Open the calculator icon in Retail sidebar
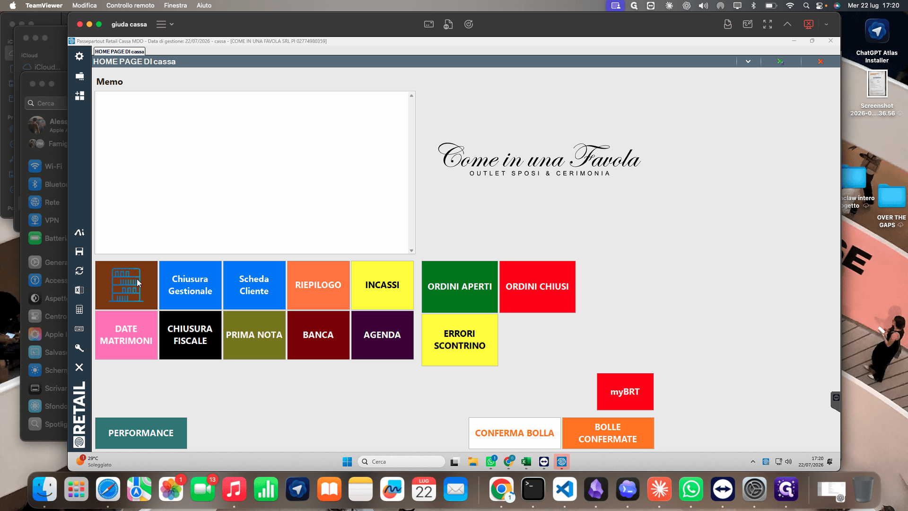 click(79, 309)
